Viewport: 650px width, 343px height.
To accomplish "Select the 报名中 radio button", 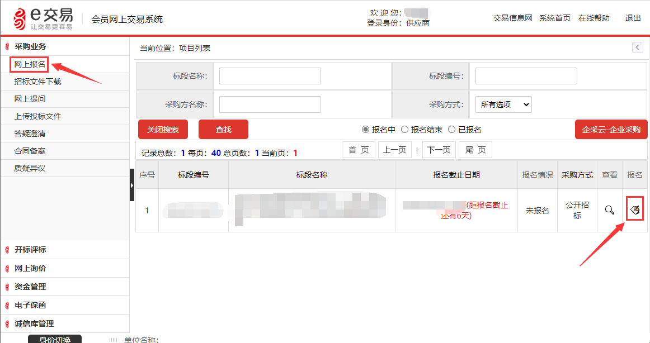I will click(x=365, y=130).
